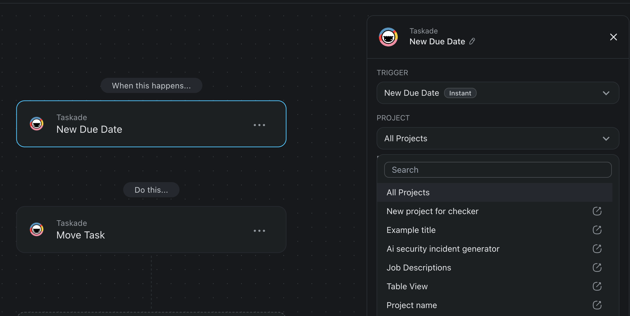Click the 'New Due Date' panel title
The image size is (630, 316).
coord(437,41)
